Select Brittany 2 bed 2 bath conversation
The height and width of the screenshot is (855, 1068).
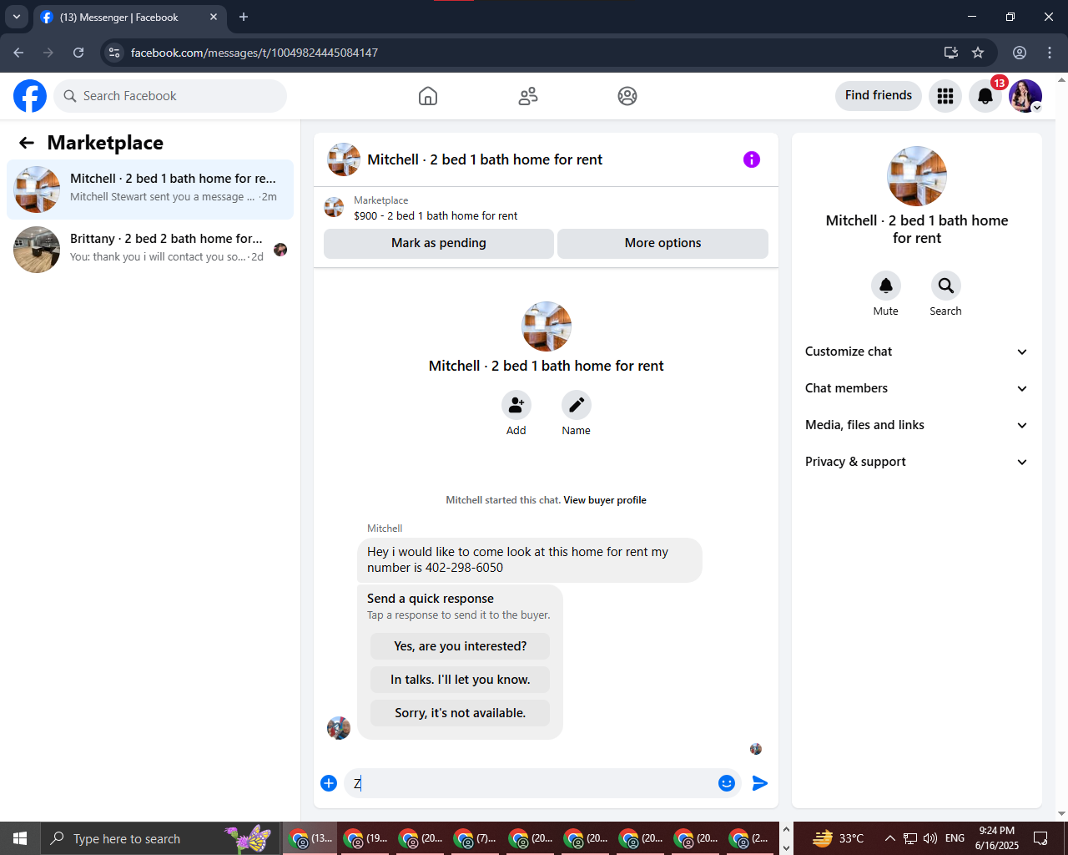(x=150, y=250)
